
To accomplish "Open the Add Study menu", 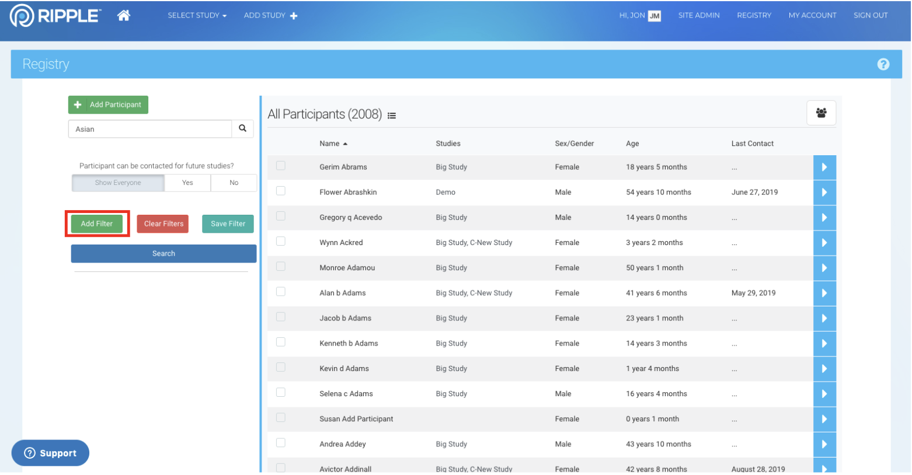I will click(270, 16).
